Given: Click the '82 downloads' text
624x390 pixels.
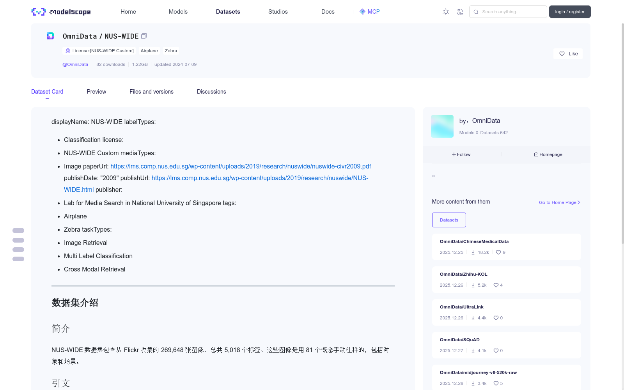Looking at the screenshot, I should coord(111,64).
